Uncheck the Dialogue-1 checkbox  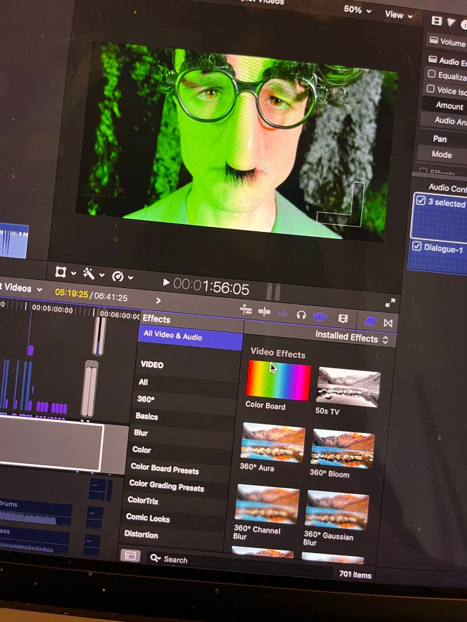coord(416,246)
